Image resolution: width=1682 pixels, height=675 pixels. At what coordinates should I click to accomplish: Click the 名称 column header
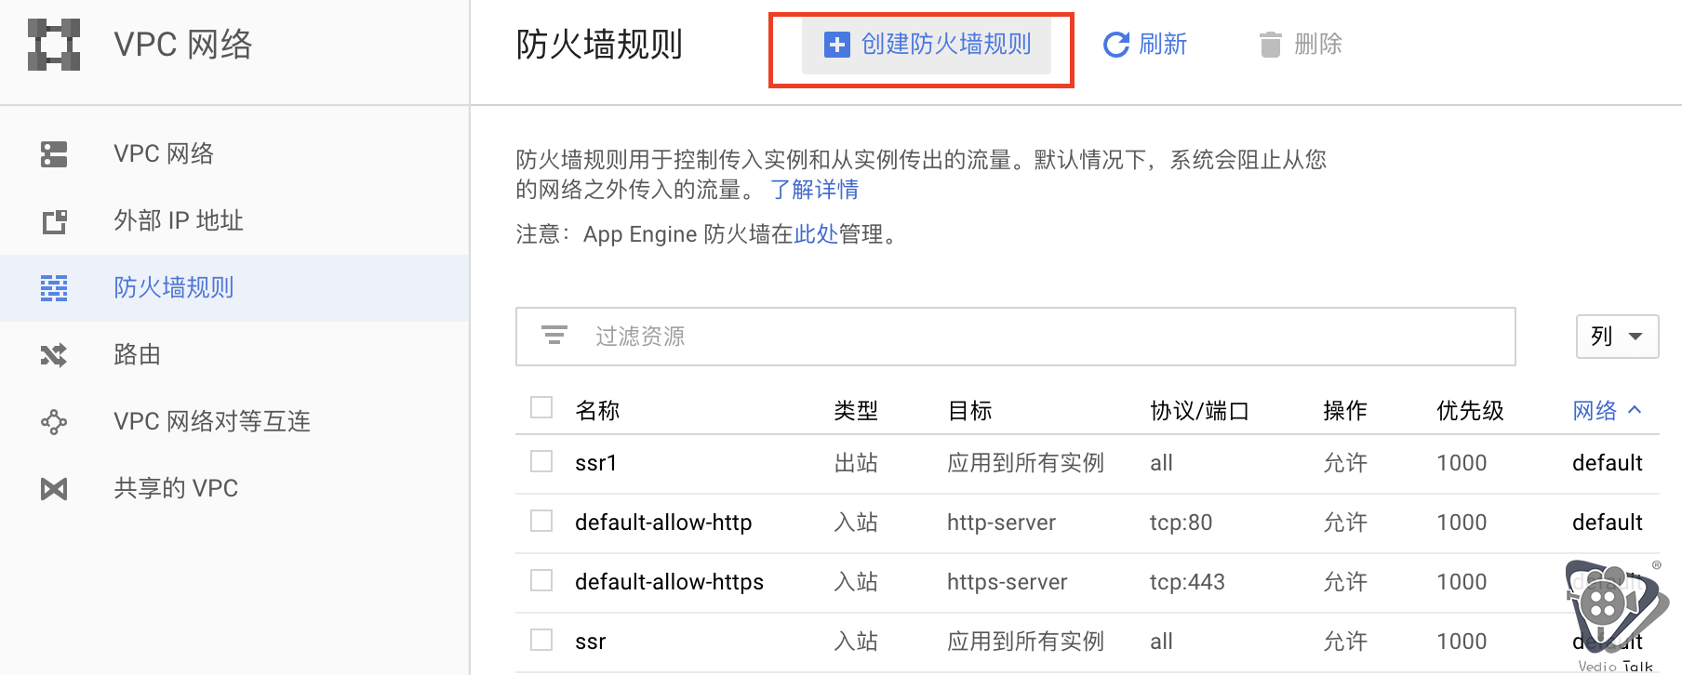coord(597,410)
